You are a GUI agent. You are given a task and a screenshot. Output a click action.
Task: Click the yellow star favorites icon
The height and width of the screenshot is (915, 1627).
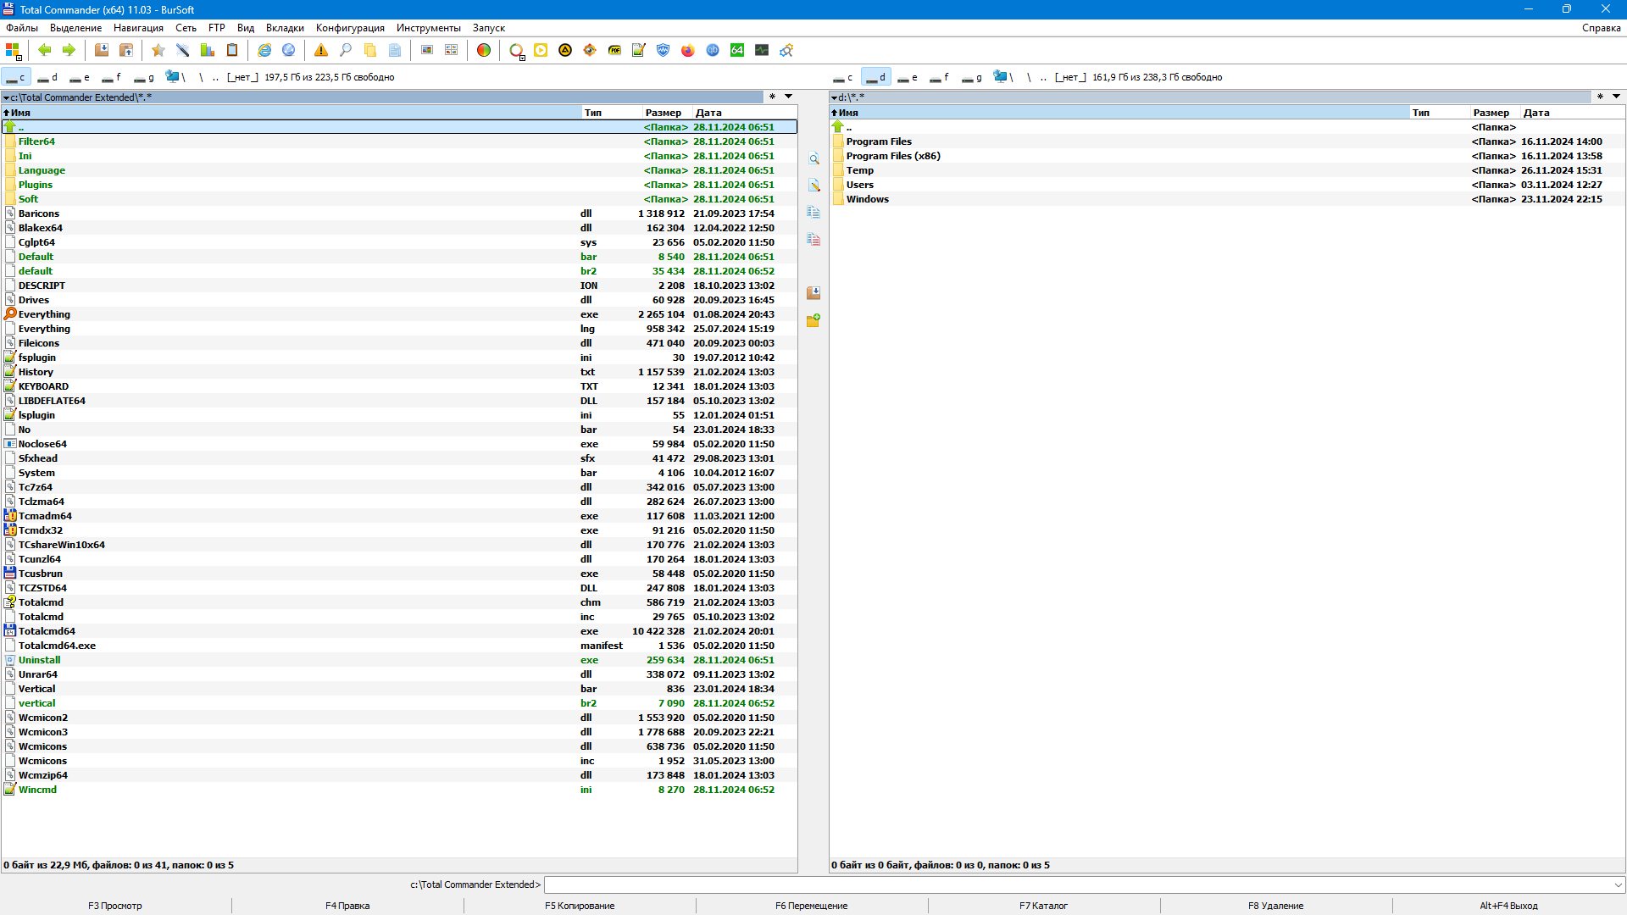point(158,51)
